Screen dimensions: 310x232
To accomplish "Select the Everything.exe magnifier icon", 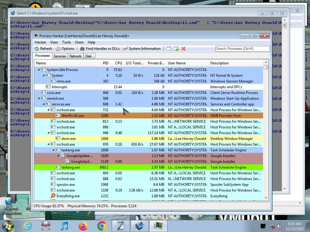I will click(53, 196).
